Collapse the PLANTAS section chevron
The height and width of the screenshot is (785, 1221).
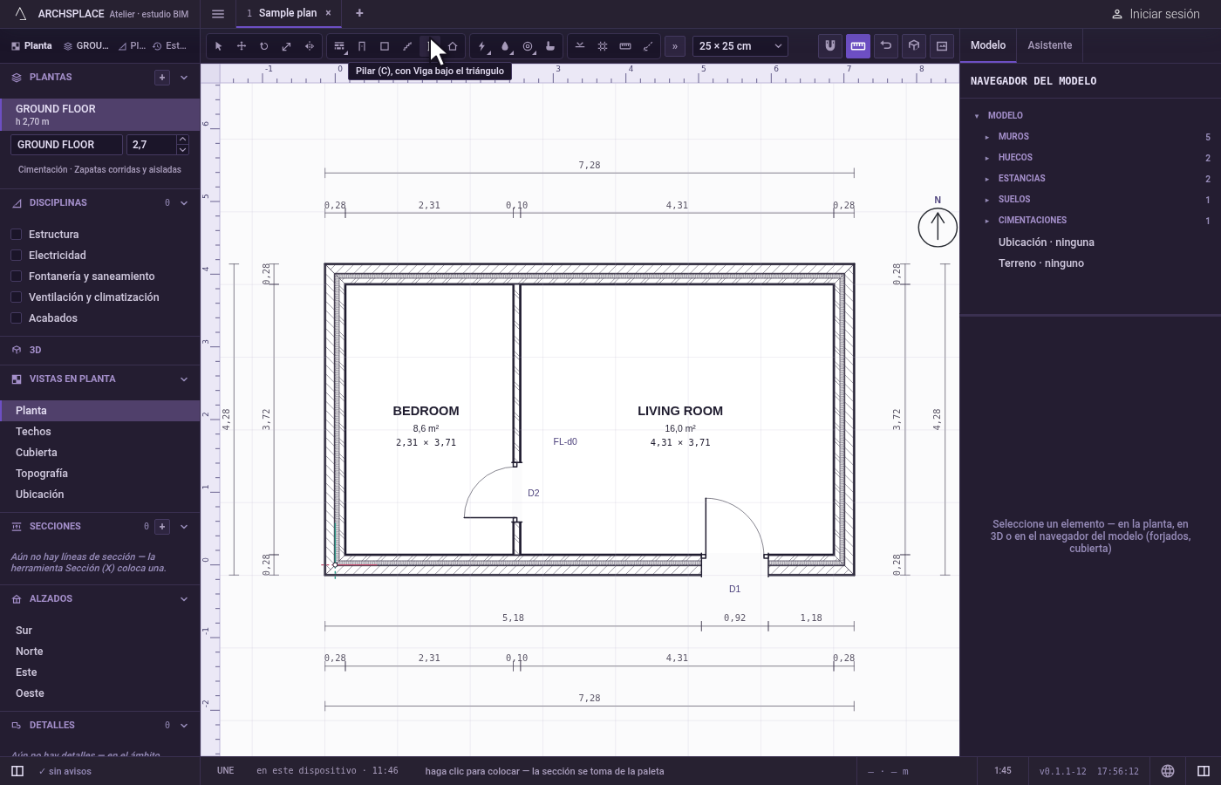[x=184, y=78]
